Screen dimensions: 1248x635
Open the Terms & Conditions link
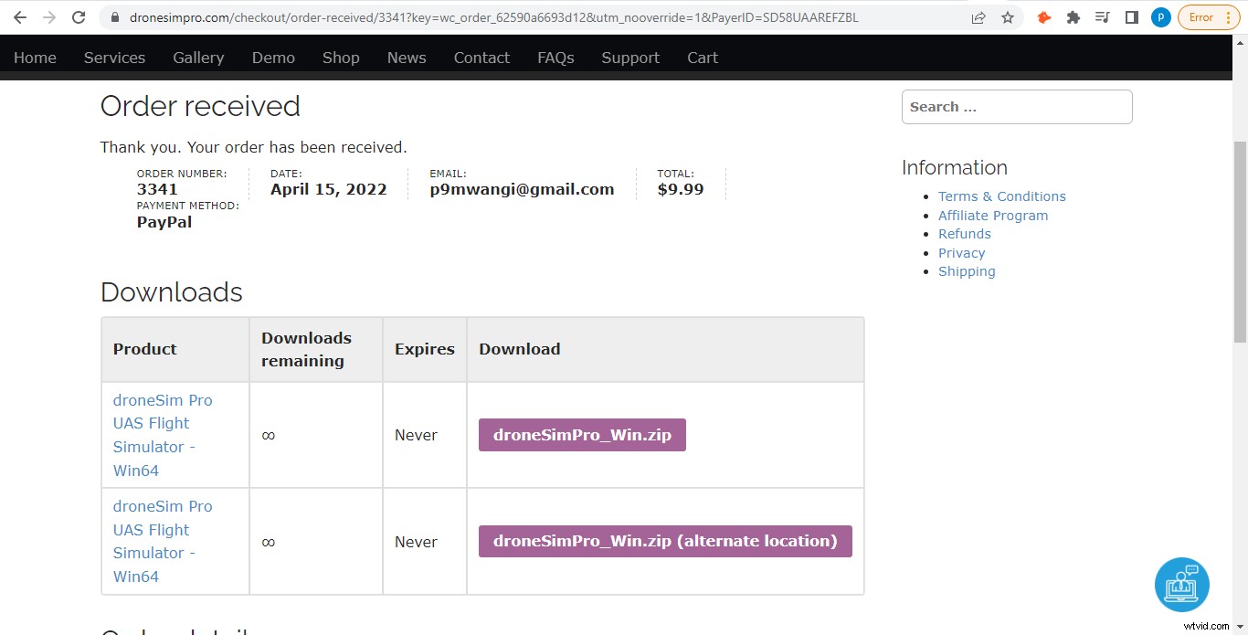[x=1001, y=196]
